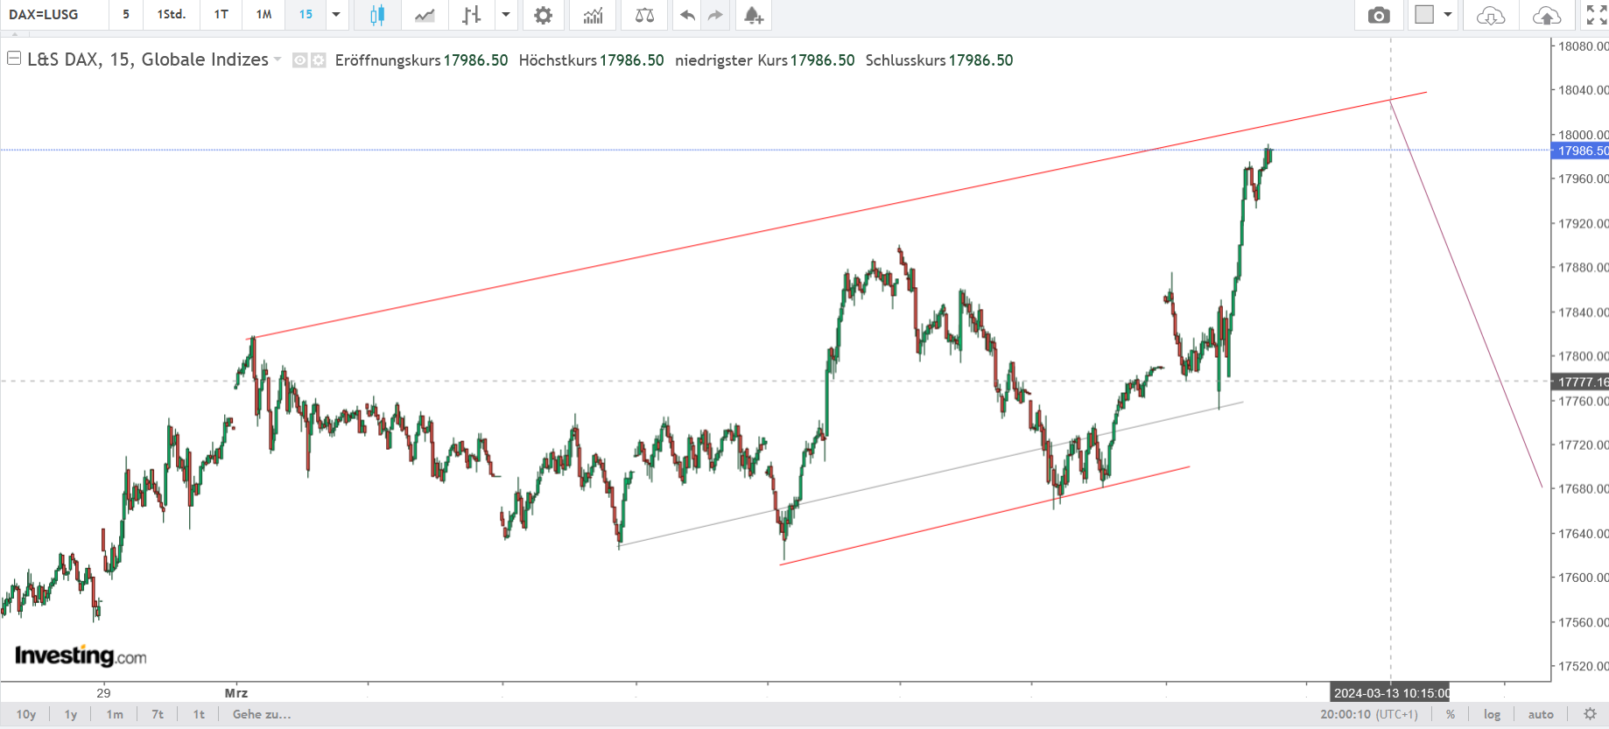Set range to 7t
Viewport: 1609px width, 729px height.
pos(158,714)
